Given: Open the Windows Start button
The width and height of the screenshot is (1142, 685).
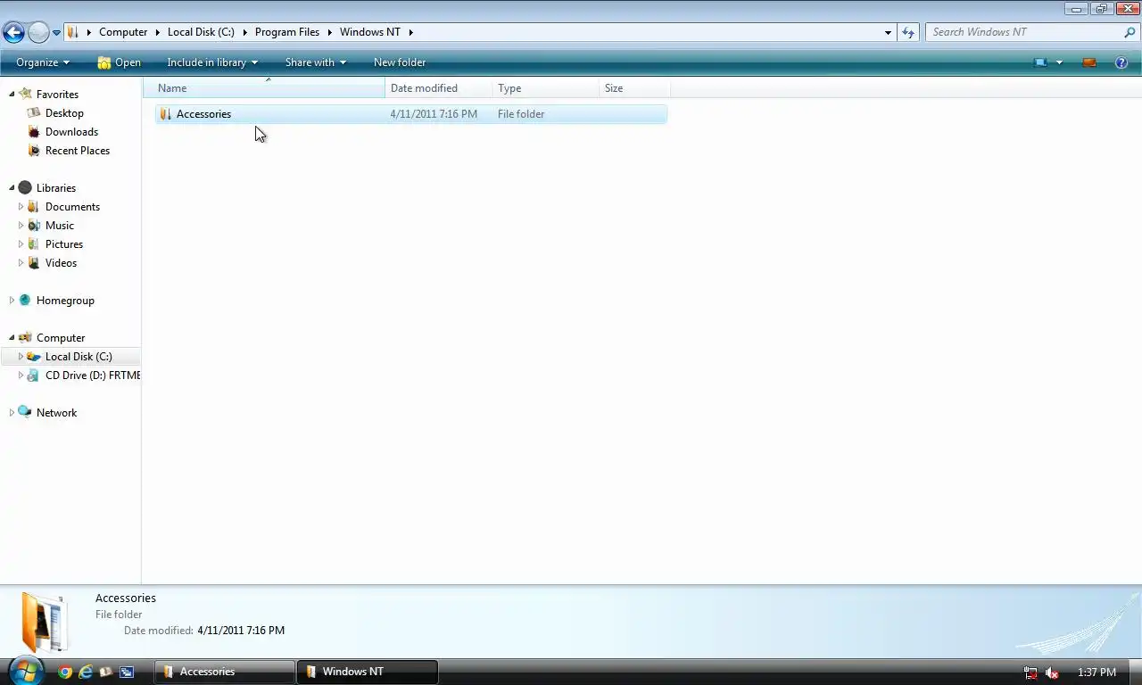Looking at the screenshot, I should 25,671.
